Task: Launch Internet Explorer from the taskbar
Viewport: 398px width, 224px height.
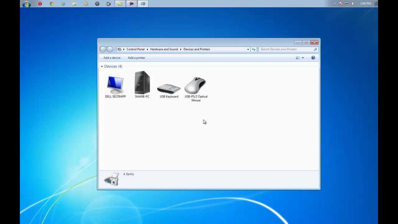Action: click(63, 4)
